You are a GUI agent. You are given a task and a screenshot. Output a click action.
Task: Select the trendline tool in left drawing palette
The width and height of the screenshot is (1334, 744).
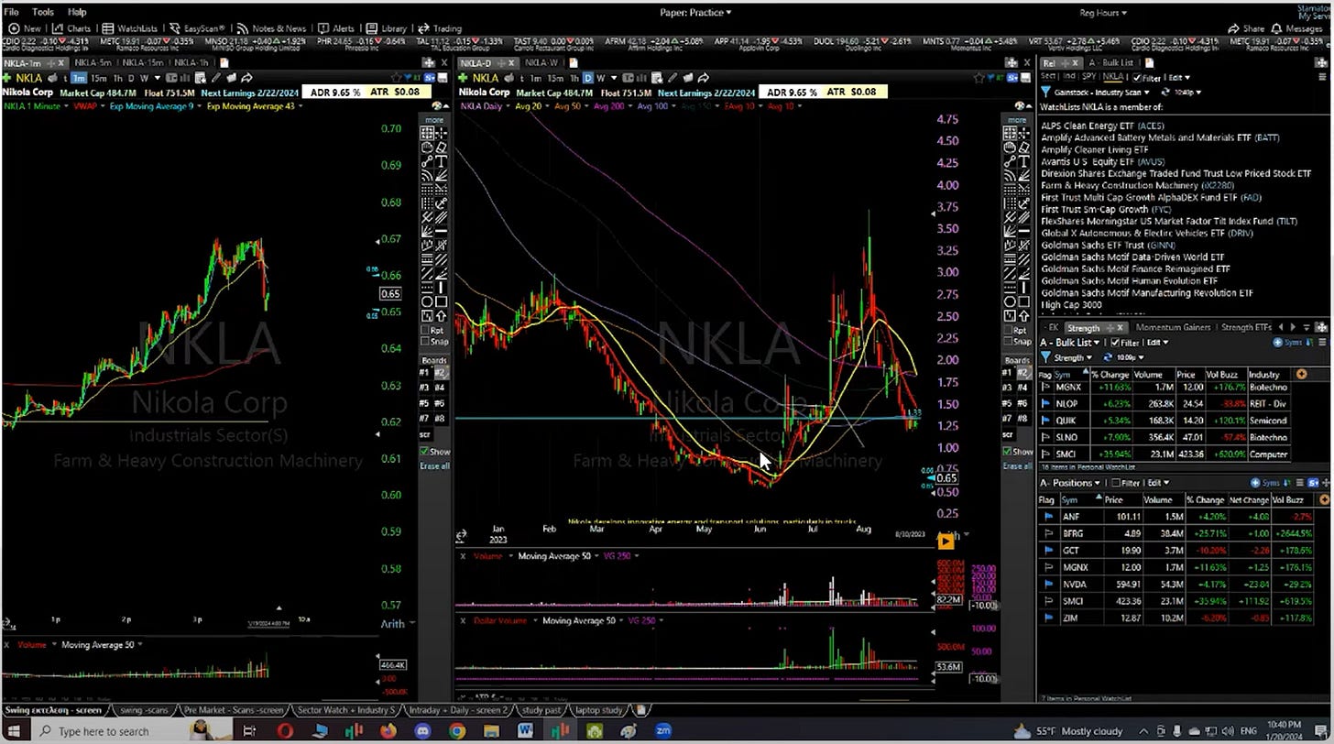428,162
